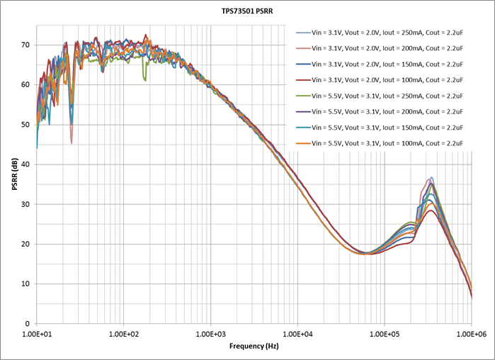Click the 30 label on the PSRR axis
The image size is (495, 360).
[x=25, y=204]
